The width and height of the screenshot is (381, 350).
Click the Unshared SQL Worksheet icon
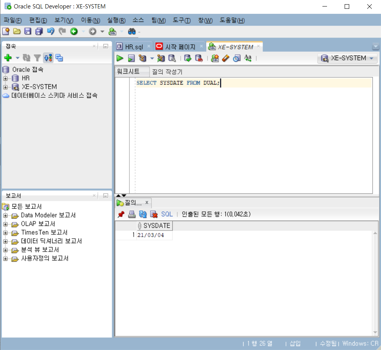click(x=215, y=58)
